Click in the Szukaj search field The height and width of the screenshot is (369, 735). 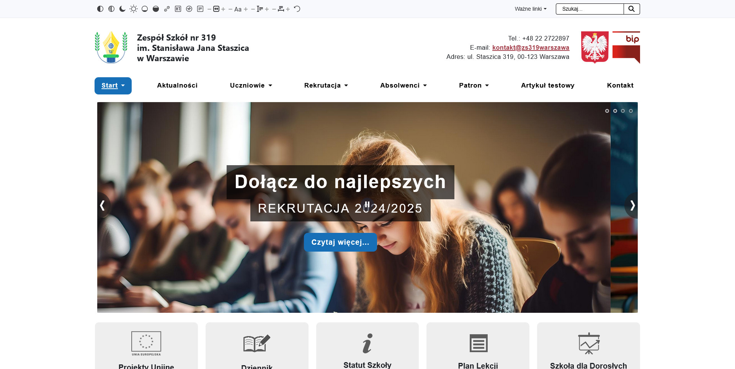pyautogui.click(x=590, y=9)
